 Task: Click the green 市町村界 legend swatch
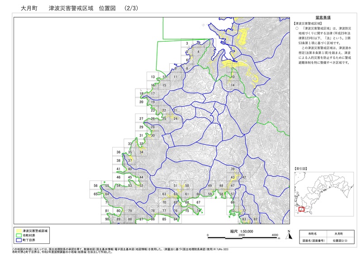[18, 235]
